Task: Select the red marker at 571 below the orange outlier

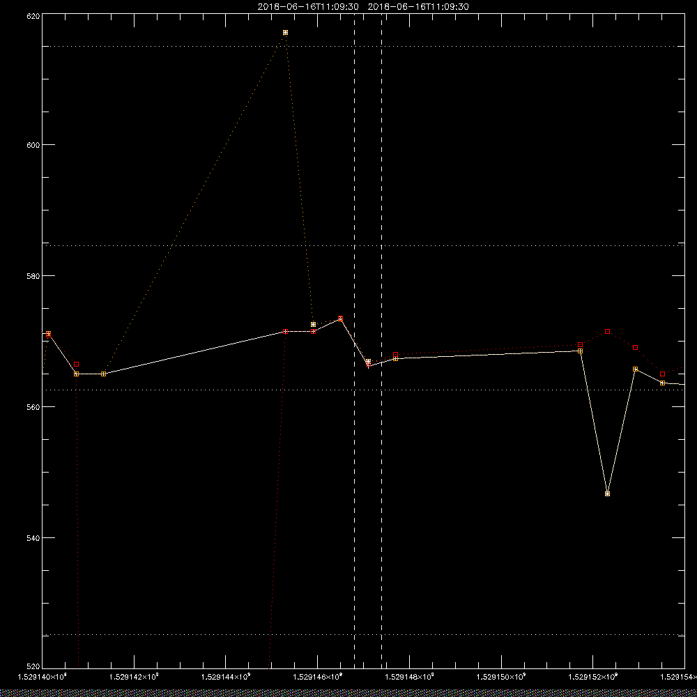Action: click(285, 332)
